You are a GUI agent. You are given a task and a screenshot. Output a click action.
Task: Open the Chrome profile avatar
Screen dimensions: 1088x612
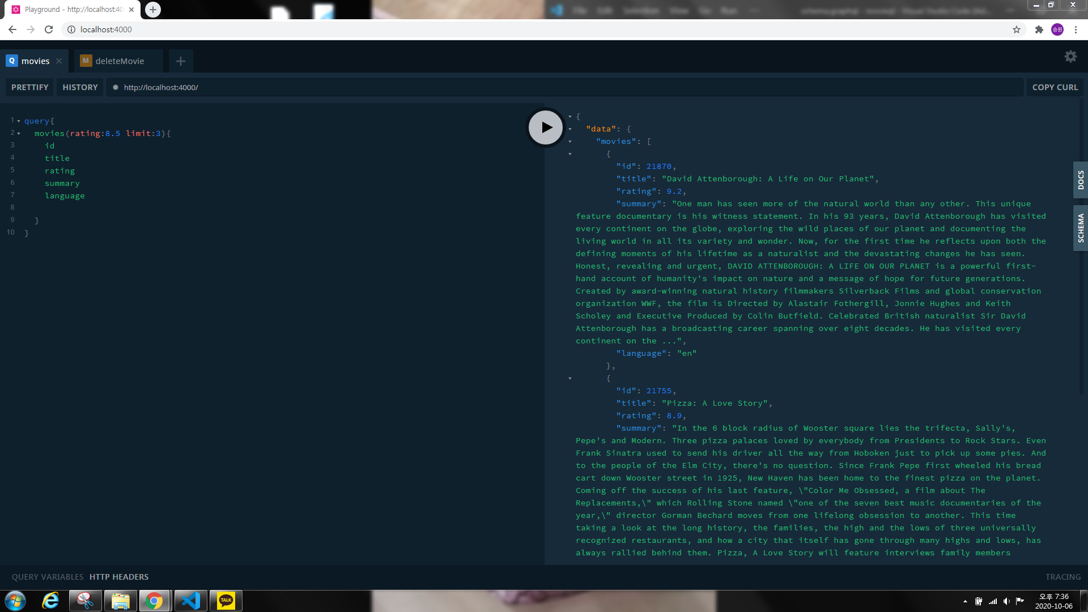point(1057,29)
